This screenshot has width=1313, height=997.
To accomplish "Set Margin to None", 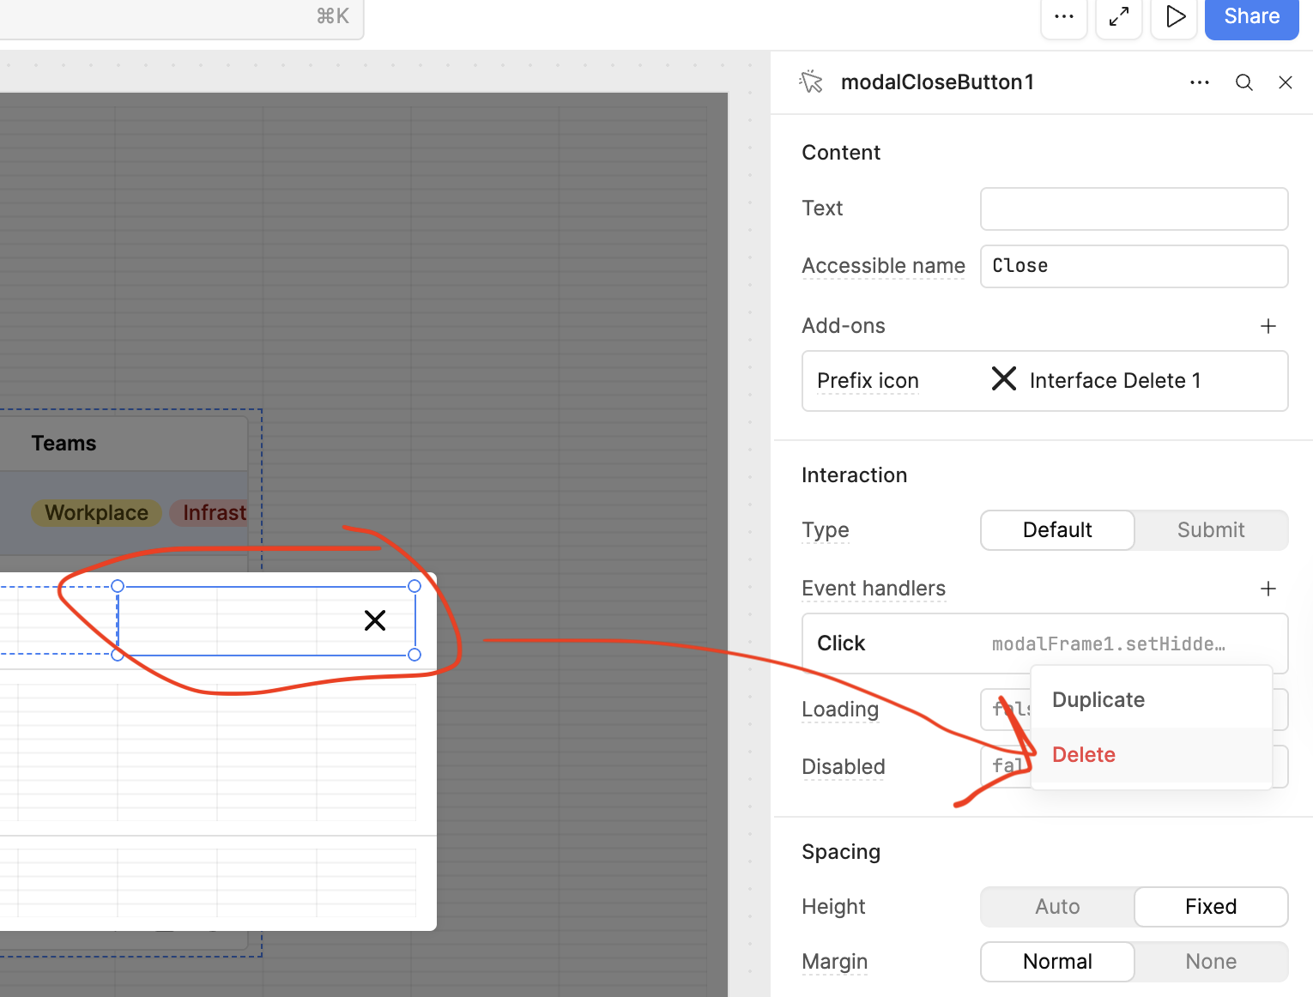I will (x=1210, y=962).
